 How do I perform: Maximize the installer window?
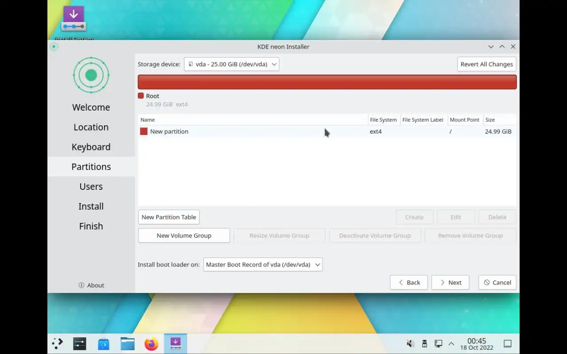pyautogui.click(x=502, y=46)
